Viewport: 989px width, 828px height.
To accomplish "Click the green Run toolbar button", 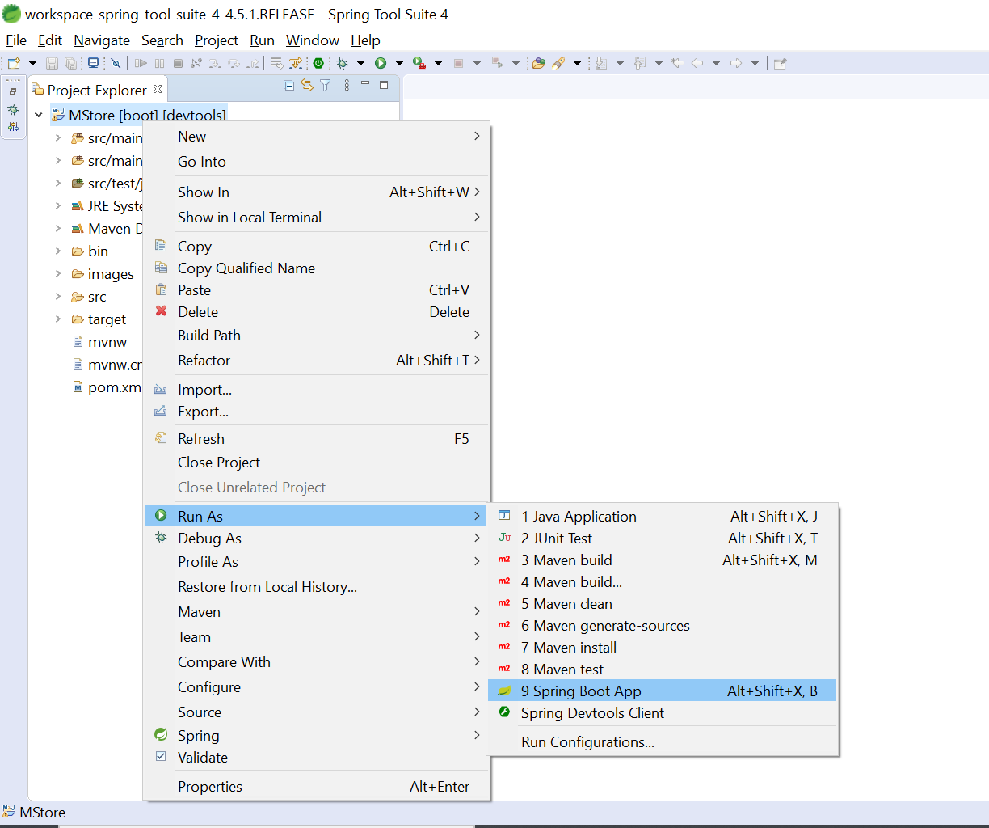I will 380,63.
